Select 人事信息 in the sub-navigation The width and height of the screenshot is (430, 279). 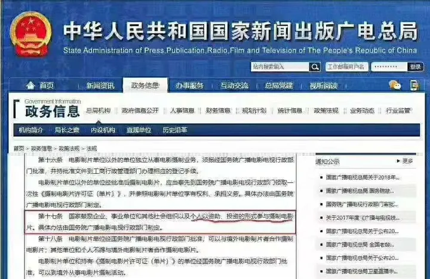[182, 111]
